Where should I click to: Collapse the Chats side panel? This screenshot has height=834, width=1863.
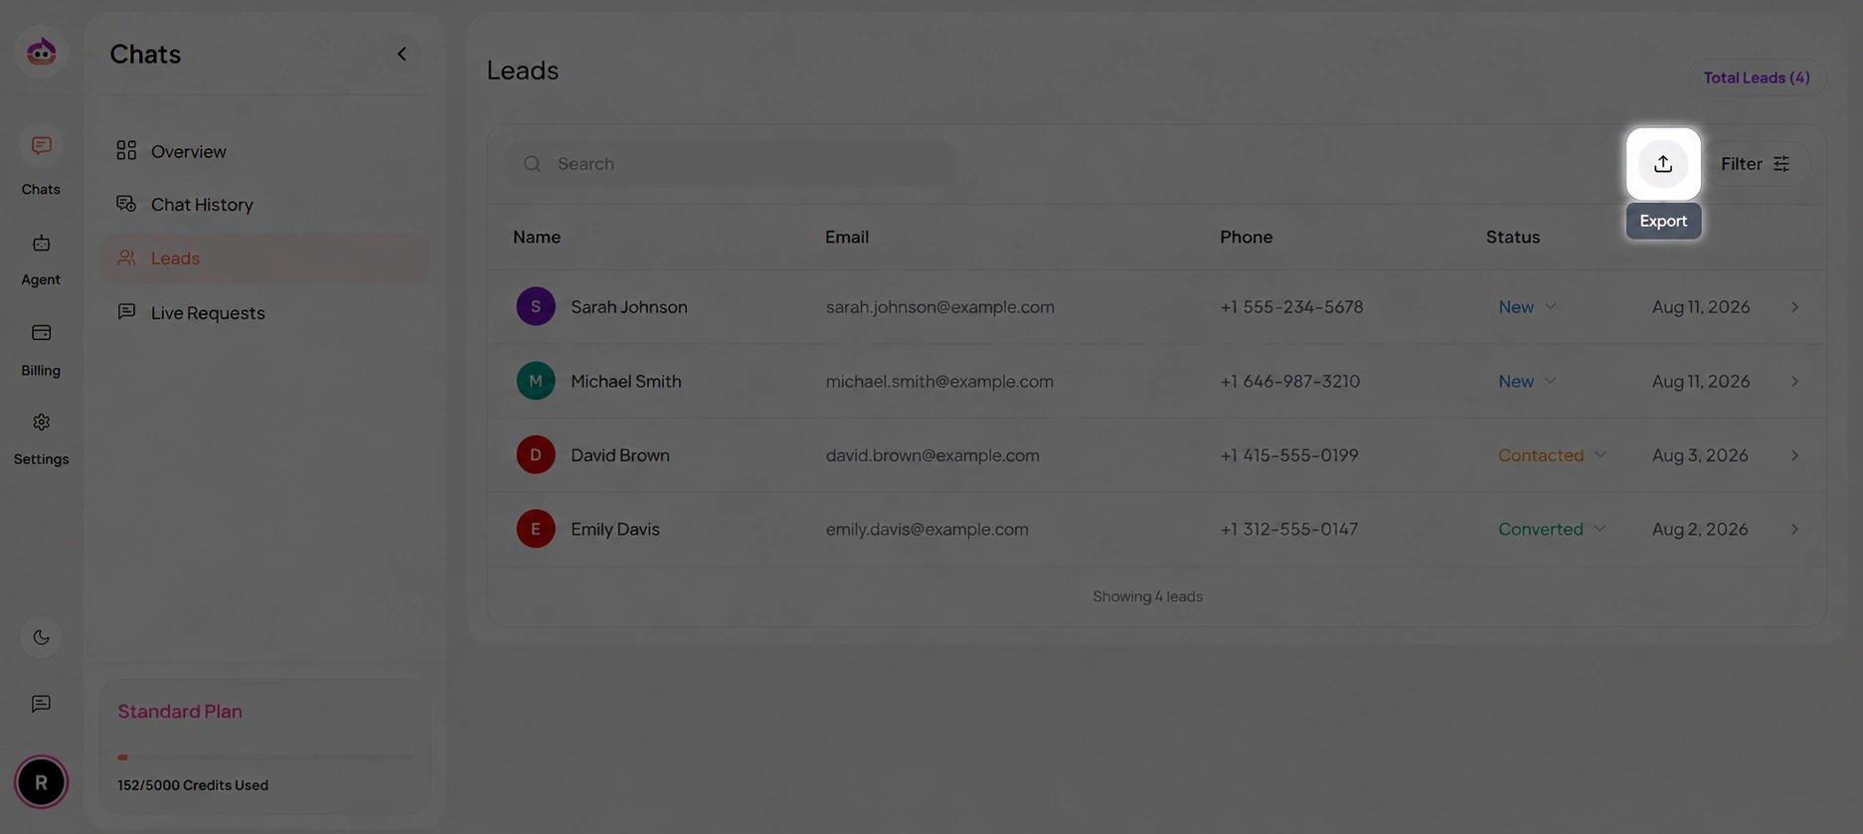click(x=402, y=54)
